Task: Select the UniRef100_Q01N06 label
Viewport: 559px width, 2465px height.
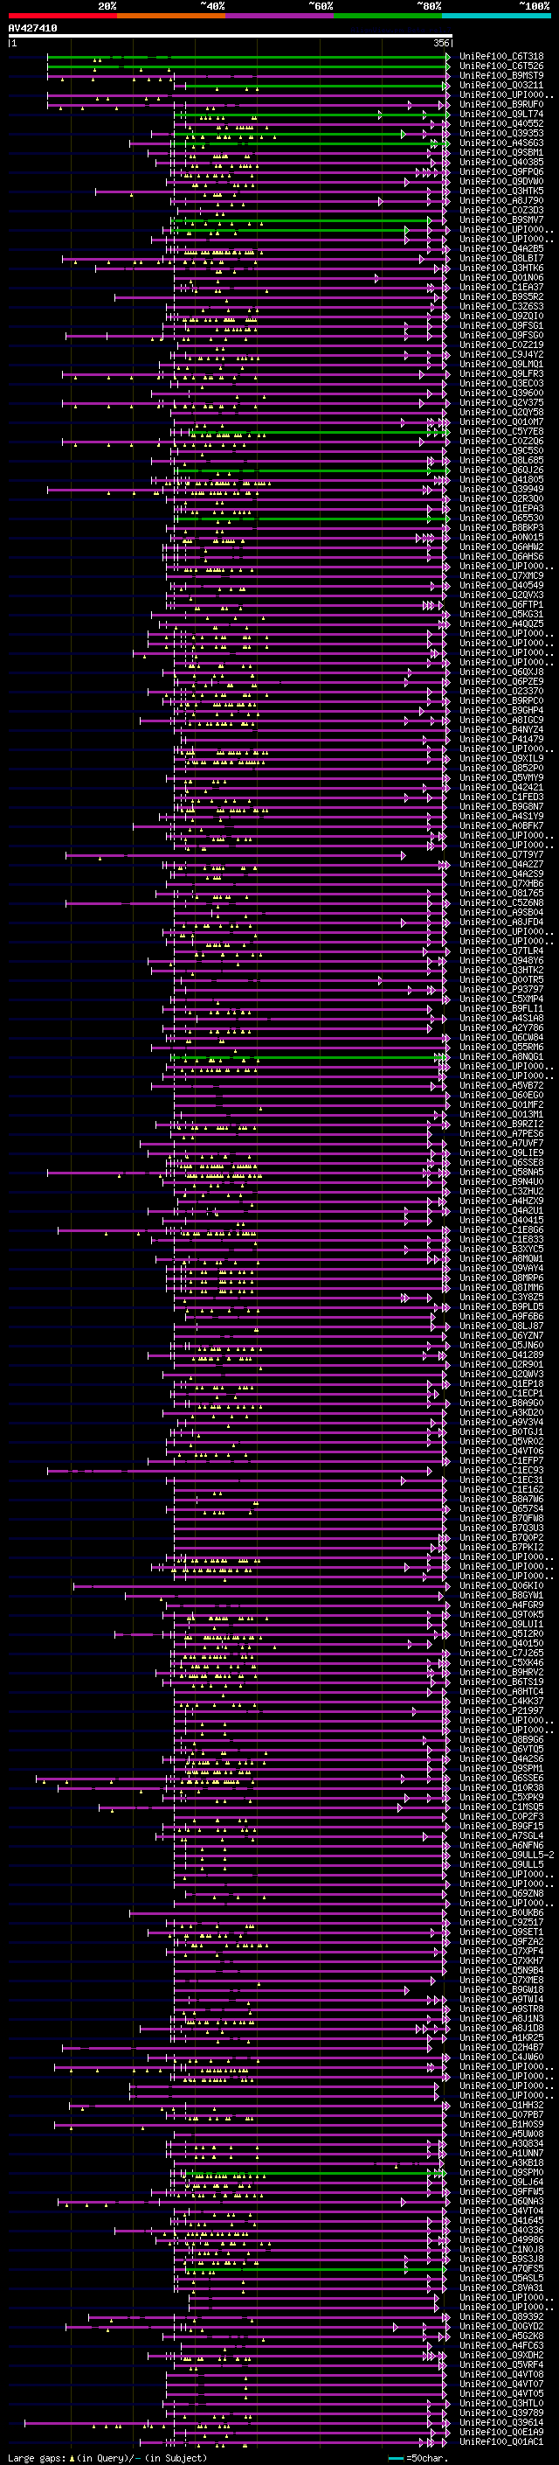Action: tap(501, 277)
